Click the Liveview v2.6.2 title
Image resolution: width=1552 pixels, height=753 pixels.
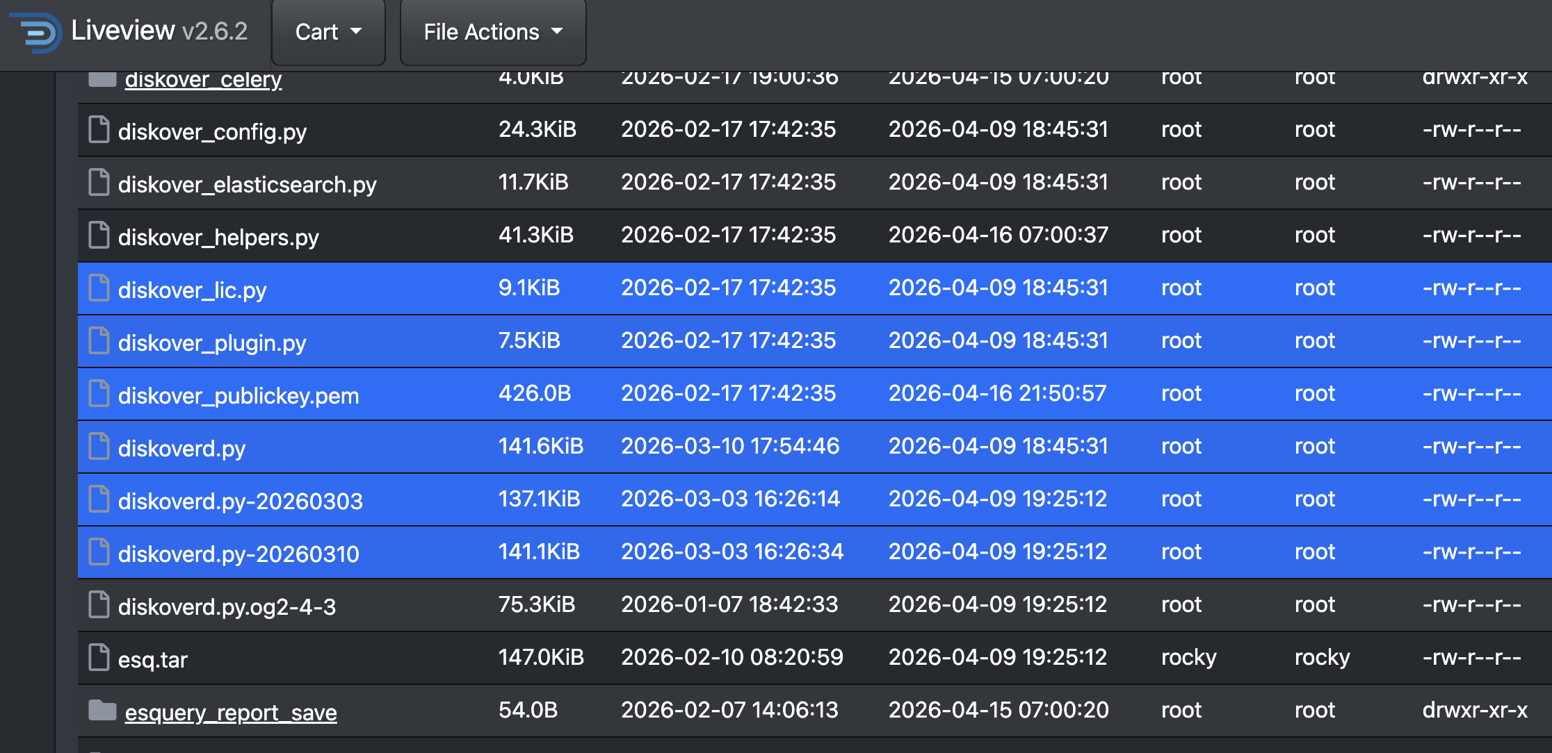[159, 31]
